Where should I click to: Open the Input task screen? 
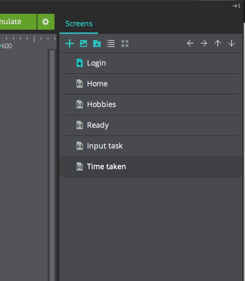pyautogui.click(x=105, y=146)
